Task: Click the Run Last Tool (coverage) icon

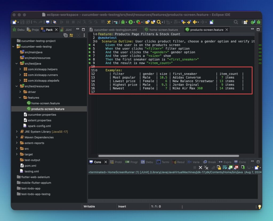Action: [138, 22]
